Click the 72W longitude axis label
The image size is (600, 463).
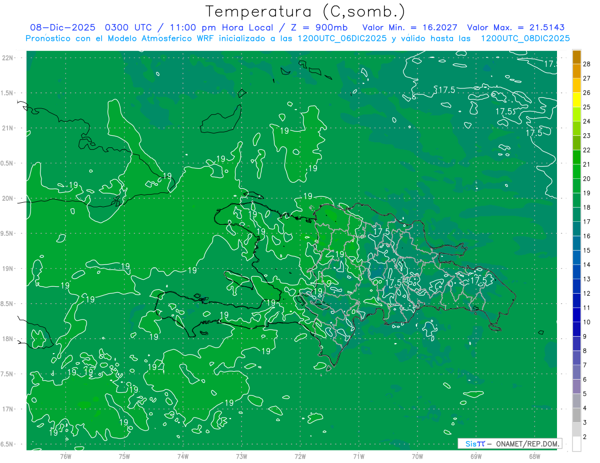point(300,456)
